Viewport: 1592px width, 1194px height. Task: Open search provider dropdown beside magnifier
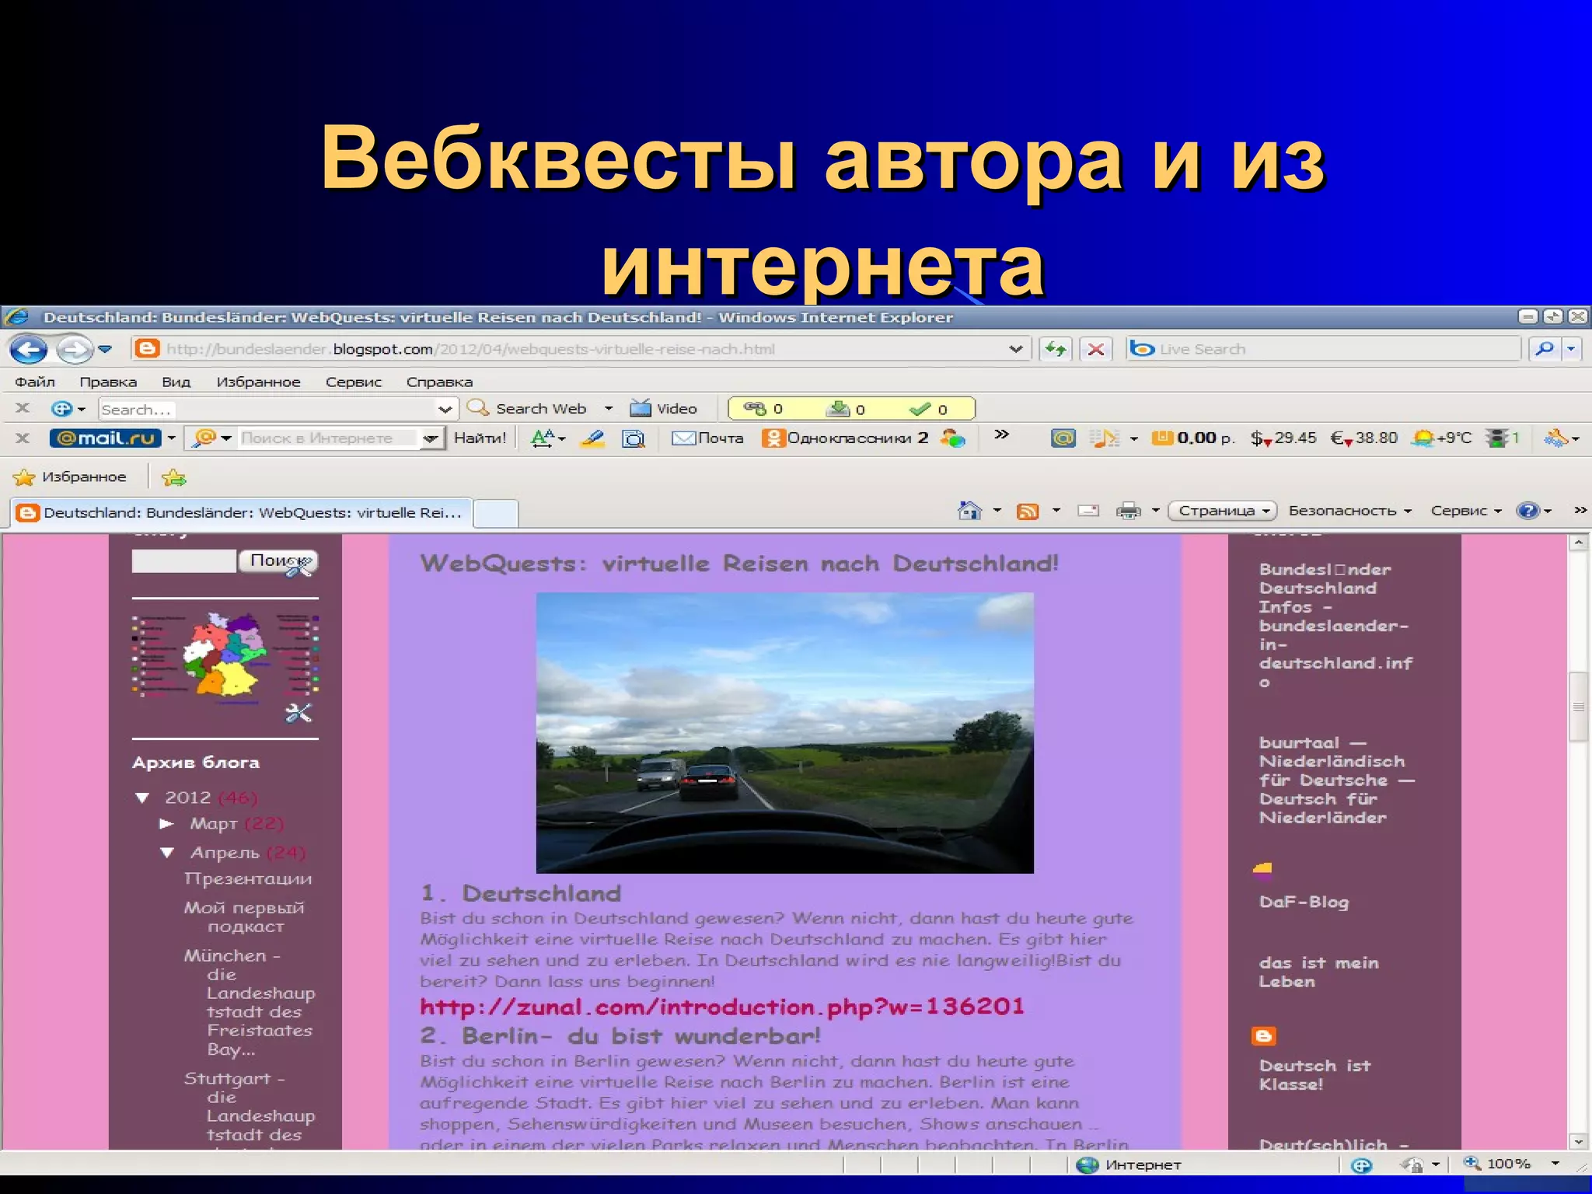coord(1571,349)
